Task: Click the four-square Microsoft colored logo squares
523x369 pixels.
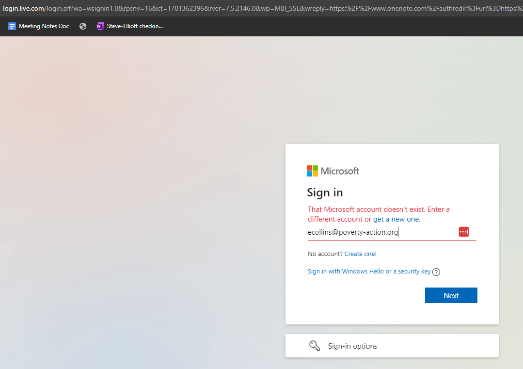Action: click(x=312, y=171)
